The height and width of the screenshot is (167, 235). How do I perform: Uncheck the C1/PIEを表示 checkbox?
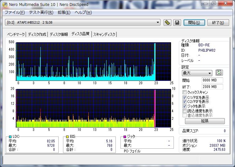(184, 97)
